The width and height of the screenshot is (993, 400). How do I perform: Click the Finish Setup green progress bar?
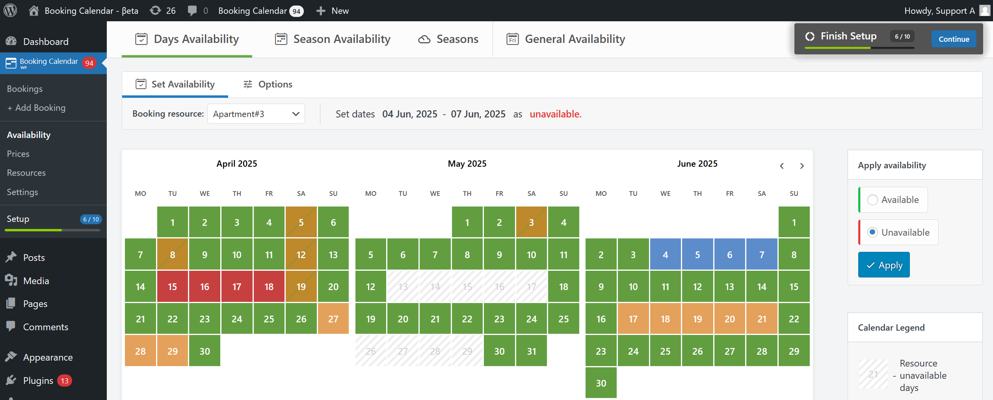coord(838,48)
